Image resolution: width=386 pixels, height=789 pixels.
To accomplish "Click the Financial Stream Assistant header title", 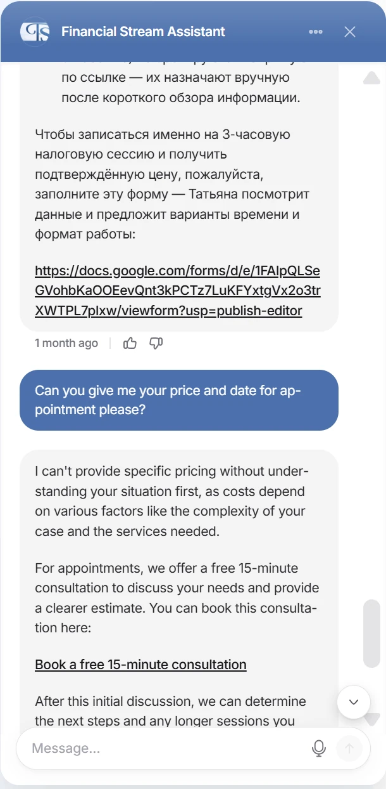I will point(143,31).
